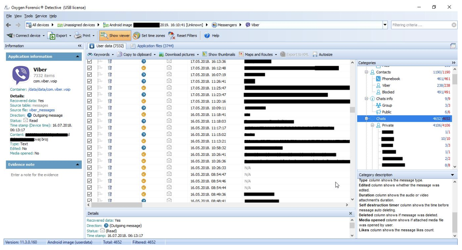
Task: Navigate to Unassigned devices in breadcrumb
Action: coord(76,25)
